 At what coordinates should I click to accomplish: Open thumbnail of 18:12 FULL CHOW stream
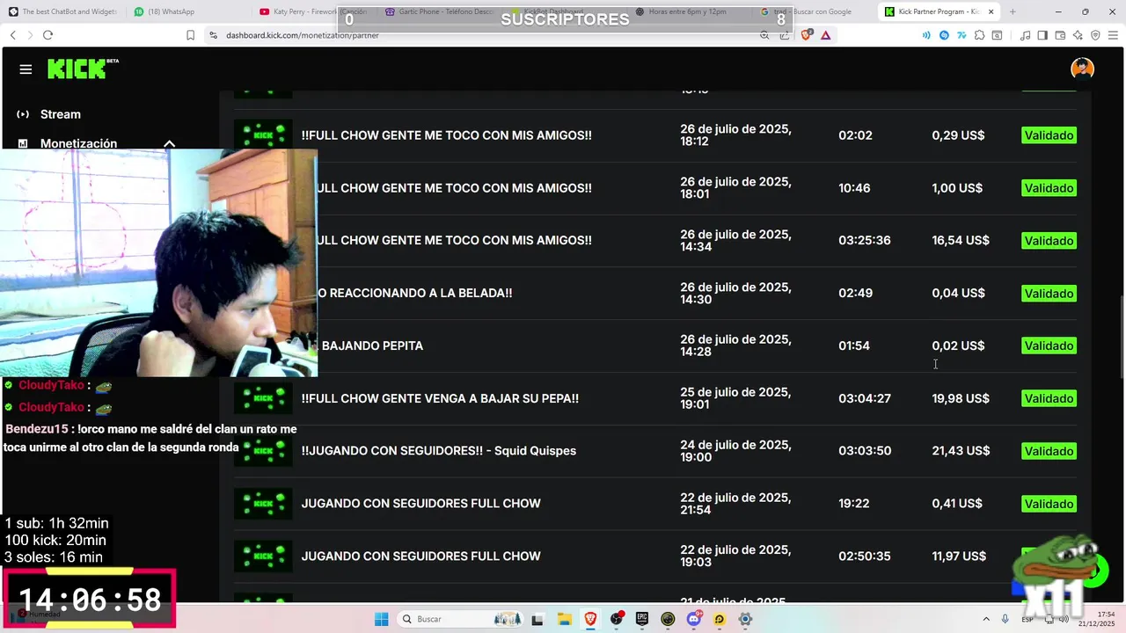pyautogui.click(x=263, y=135)
